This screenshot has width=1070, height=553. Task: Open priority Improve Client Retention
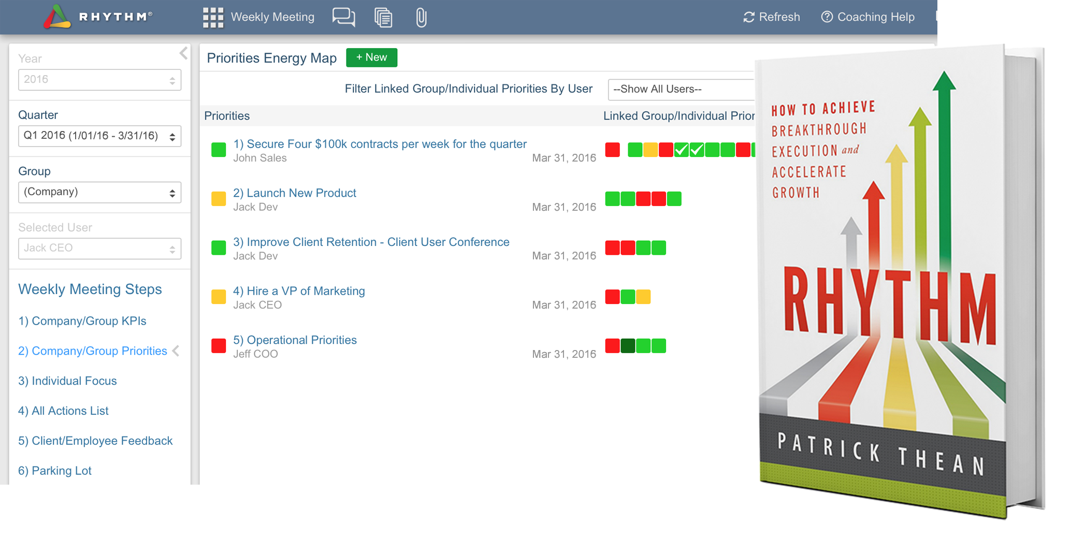tap(371, 242)
